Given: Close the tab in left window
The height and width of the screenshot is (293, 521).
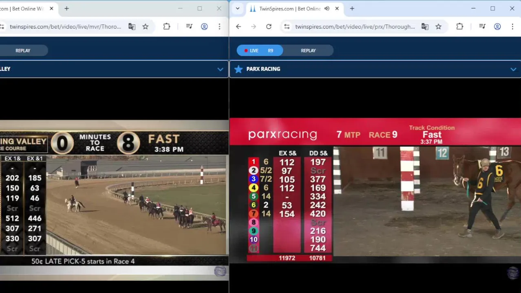Looking at the screenshot, I should click(x=51, y=9).
